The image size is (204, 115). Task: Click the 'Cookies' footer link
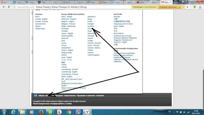69,104
